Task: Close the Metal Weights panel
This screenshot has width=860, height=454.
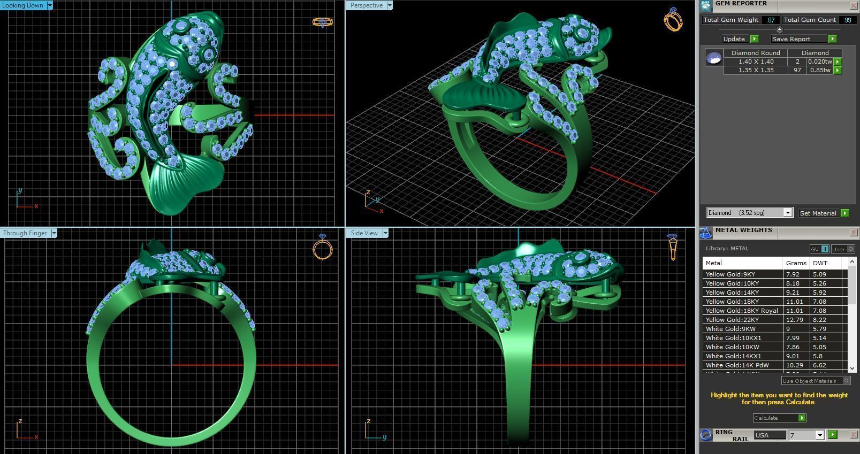Action: pos(854,233)
